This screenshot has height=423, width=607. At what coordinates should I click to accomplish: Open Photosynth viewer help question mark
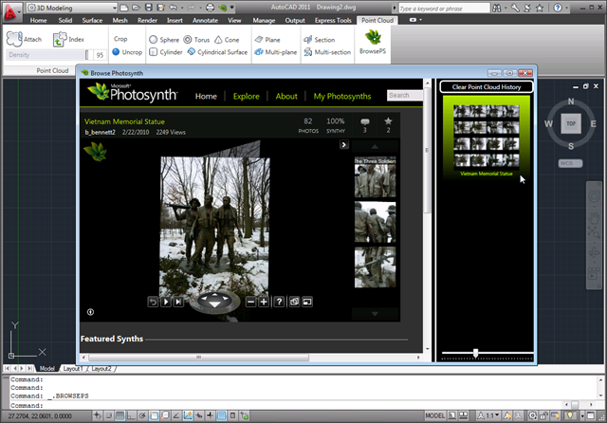279,302
